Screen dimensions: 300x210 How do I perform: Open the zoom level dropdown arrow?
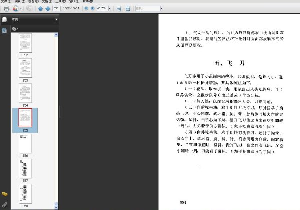pyautogui.click(x=110, y=8)
